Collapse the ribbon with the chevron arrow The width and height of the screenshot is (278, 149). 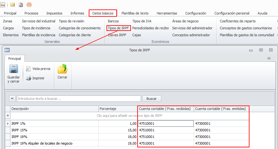269,58
